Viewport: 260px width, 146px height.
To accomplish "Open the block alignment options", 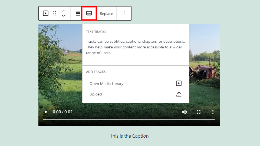I will click(78, 13).
